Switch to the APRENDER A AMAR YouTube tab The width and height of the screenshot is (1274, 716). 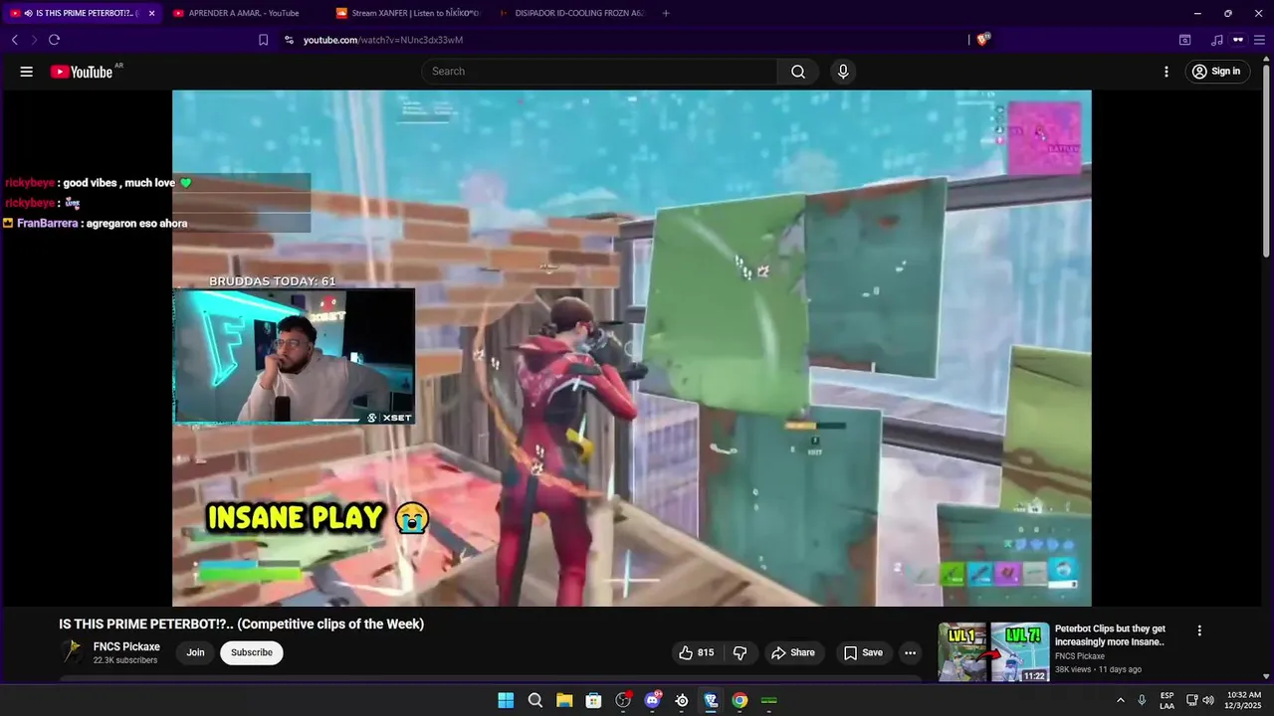(244, 13)
